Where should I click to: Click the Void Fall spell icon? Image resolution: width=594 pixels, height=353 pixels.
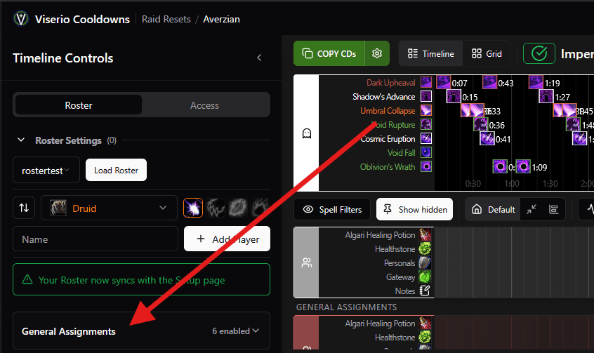425,152
